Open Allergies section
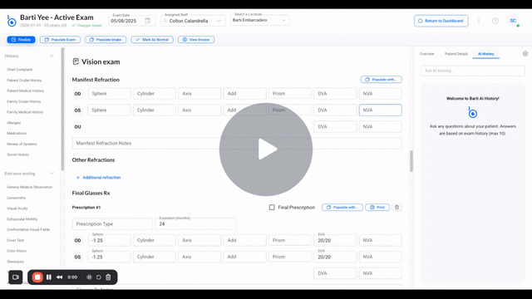 (x=14, y=123)
